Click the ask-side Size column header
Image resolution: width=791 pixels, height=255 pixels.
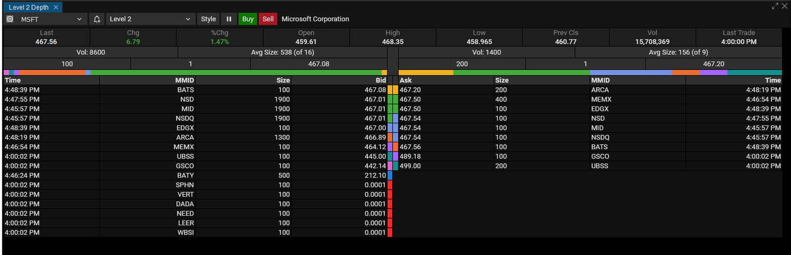click(542, 81)
